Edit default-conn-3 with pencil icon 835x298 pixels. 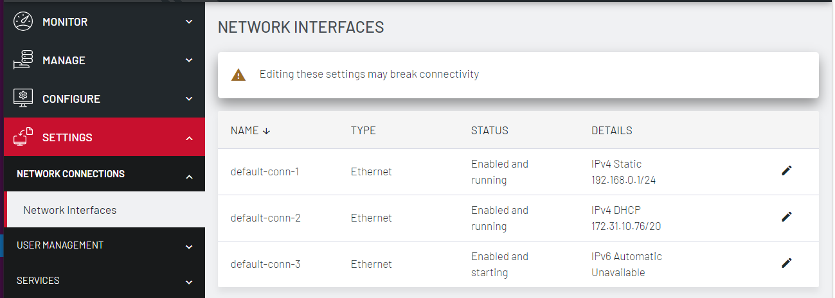(x=786, y=263)
